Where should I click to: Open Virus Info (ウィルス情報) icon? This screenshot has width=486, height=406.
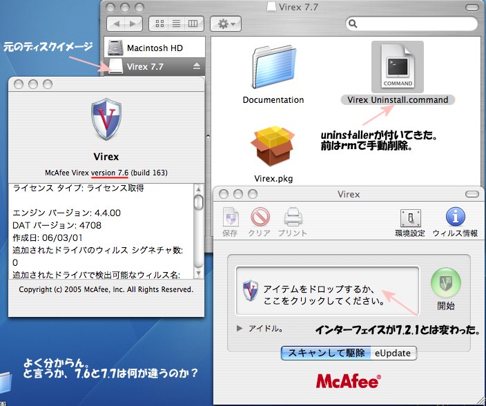[455, 222]
